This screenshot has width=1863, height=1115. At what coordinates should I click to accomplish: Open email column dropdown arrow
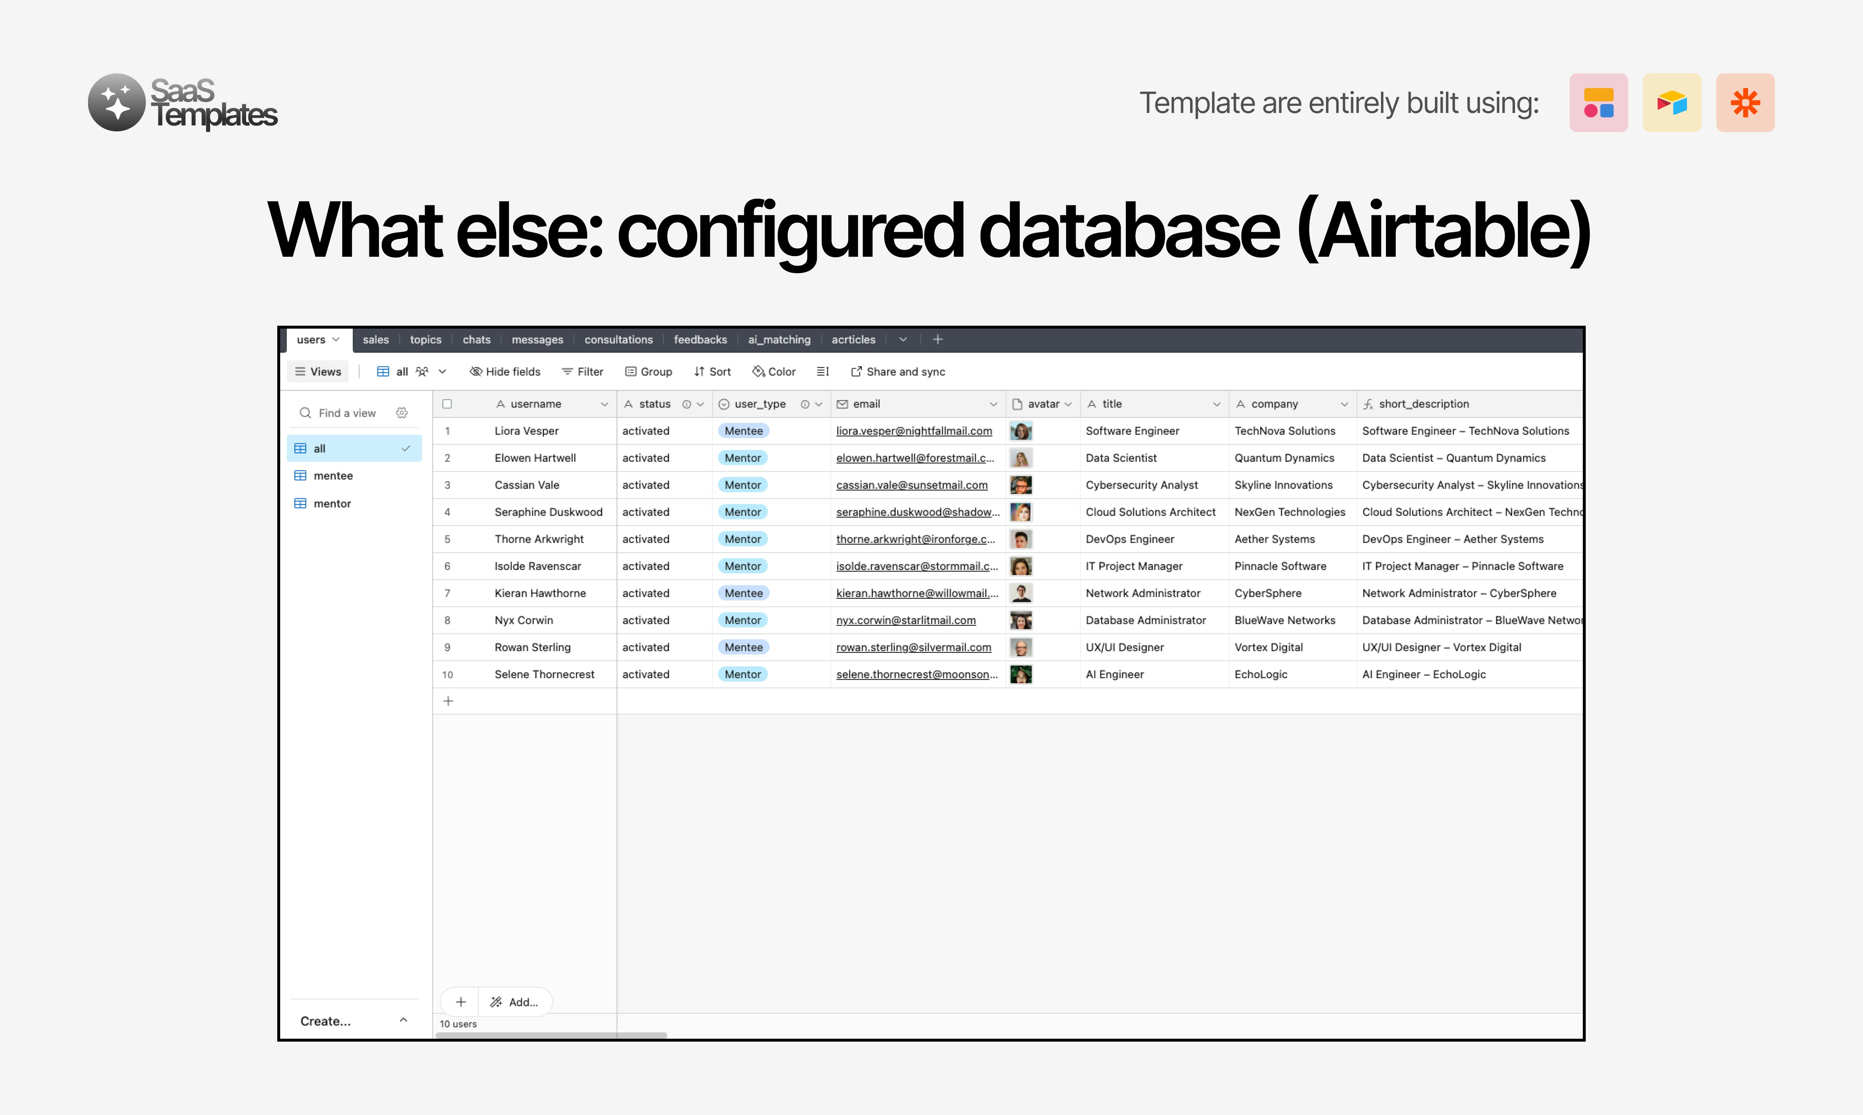(993, 404)
